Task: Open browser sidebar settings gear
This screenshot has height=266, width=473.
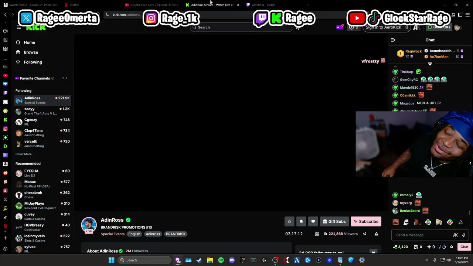Action: 5,249
